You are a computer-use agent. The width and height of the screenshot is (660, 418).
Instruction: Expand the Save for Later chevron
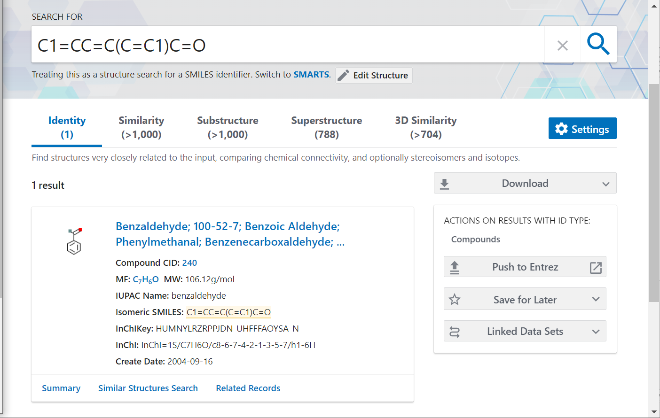596,300
